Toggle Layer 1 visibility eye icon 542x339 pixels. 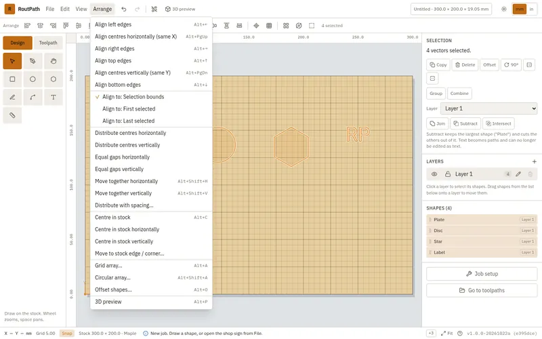pyautogui.click(x=434, y=174)
